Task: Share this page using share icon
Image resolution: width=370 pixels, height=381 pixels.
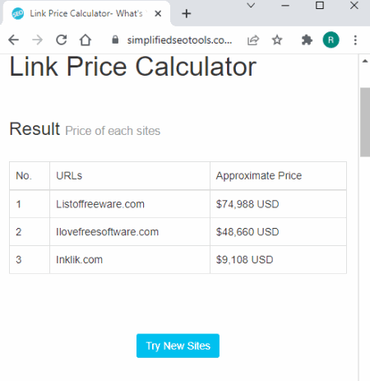Action: pos(253,40)
